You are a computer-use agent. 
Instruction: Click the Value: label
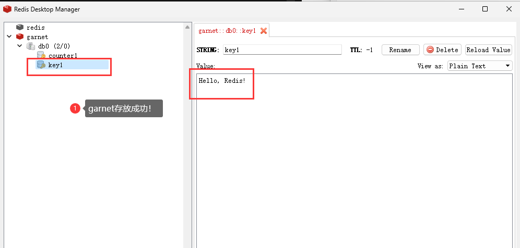[x=206, y=66]
